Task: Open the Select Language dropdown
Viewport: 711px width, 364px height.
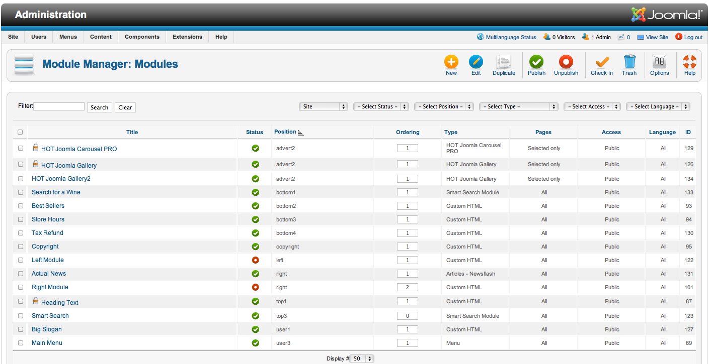Action: [658, 106]
